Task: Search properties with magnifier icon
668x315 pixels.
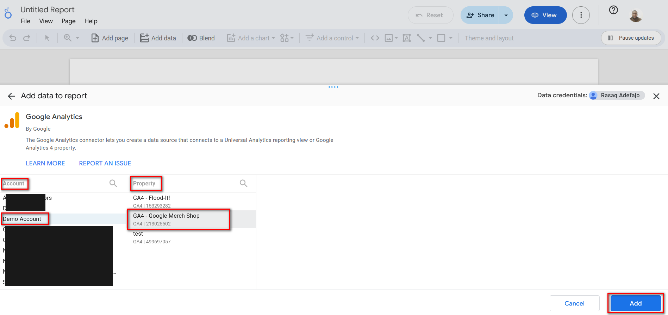Action: (243, 183)
